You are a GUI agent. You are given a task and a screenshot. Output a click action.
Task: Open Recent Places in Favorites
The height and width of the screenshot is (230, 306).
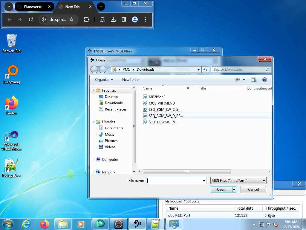116,109
